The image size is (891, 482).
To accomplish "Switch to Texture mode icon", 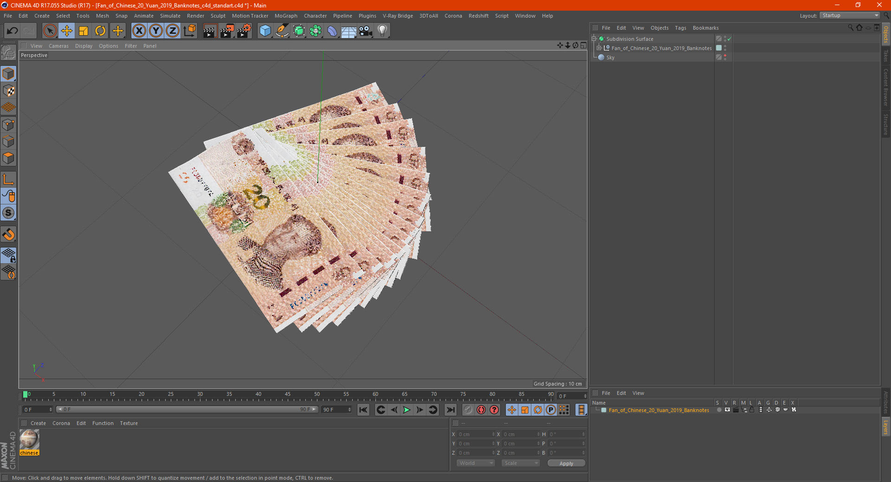I will [x=8, y=91].
